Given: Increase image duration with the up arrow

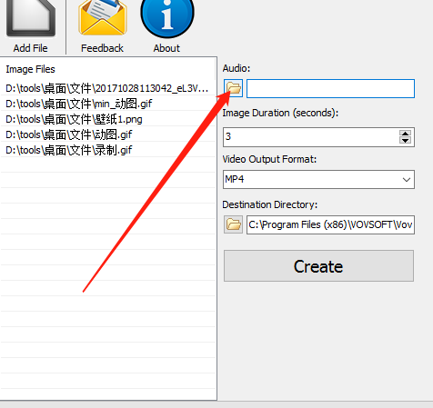Looking at the screenshot, I should [x=405, y=134].
